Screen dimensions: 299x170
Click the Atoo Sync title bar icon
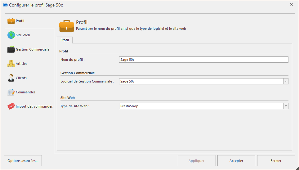[5, 5]
